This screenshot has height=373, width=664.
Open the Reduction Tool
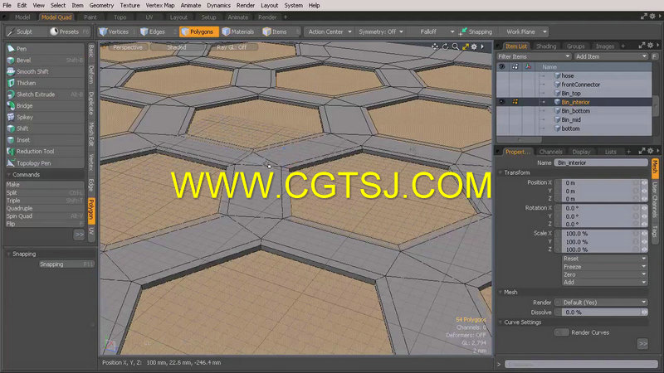coord(45,152)
